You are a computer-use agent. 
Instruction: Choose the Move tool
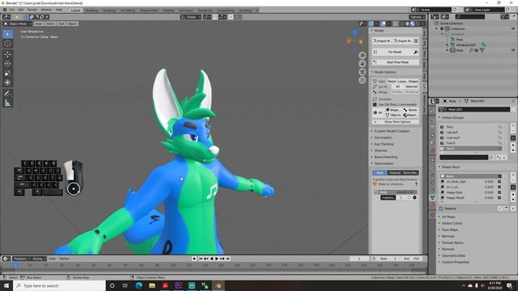coord(7,54)
